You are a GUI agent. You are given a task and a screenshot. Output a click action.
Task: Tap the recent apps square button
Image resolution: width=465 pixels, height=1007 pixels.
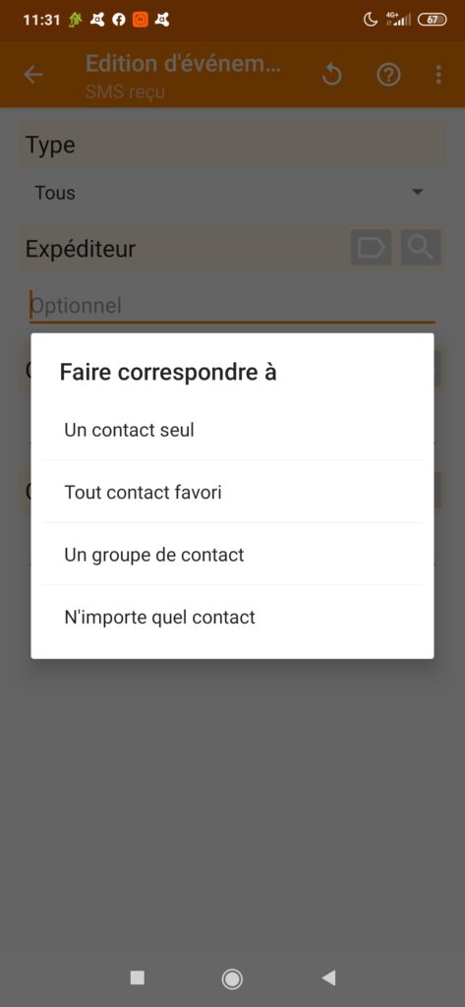tap(137, 977)
